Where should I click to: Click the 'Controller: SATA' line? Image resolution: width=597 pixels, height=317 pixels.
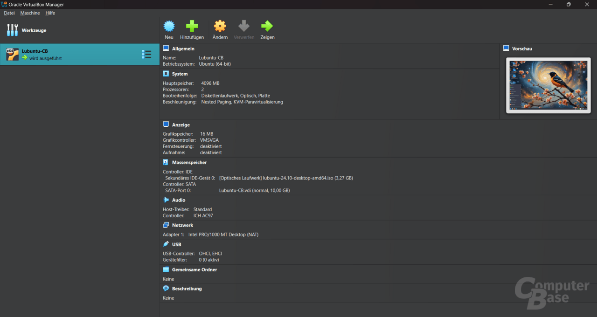pyautogui.click(x=179, y=184)
